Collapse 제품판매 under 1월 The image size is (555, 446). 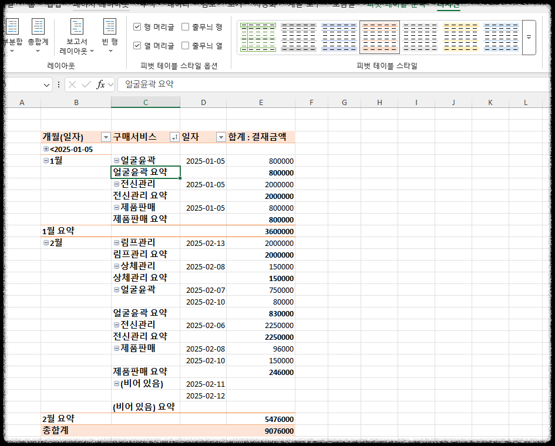[116, 207]
